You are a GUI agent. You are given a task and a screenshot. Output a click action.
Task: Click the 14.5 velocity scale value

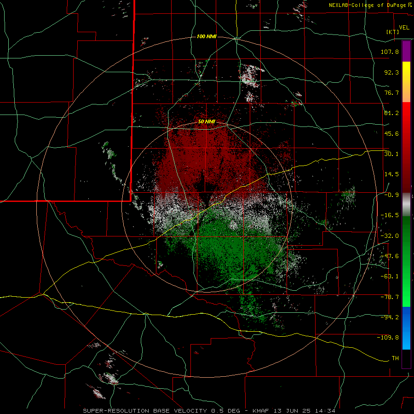[391, 174]
